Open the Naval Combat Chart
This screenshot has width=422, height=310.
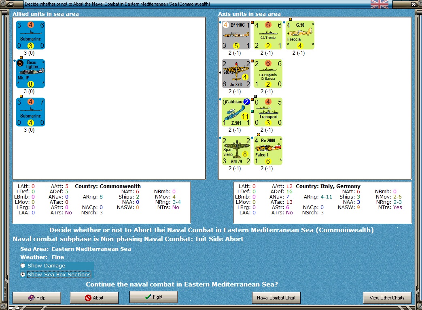click(x=276, y=297)
